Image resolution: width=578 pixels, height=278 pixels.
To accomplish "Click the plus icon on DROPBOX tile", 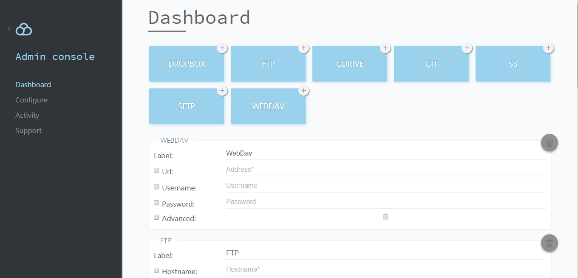I will click(x=222, y=48).
